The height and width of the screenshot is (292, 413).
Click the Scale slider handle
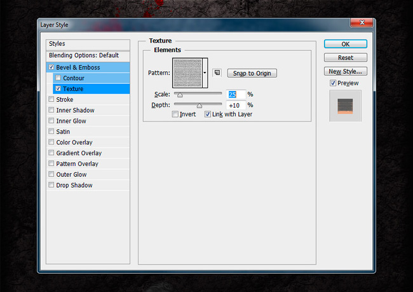180,95
